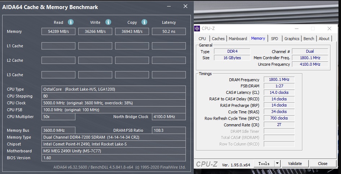Click the CPU FSB value 100.0 MHz
341x174 pixels.
[x=114, y=110]
